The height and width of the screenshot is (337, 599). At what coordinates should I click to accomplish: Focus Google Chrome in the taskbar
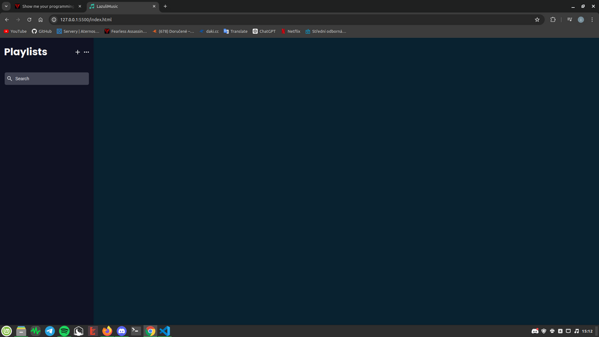click(150, 331)
